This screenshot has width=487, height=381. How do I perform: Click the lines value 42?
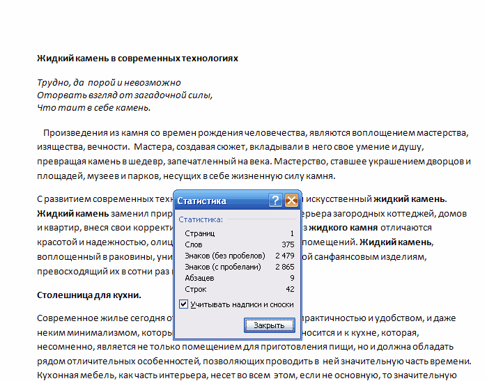290,289
